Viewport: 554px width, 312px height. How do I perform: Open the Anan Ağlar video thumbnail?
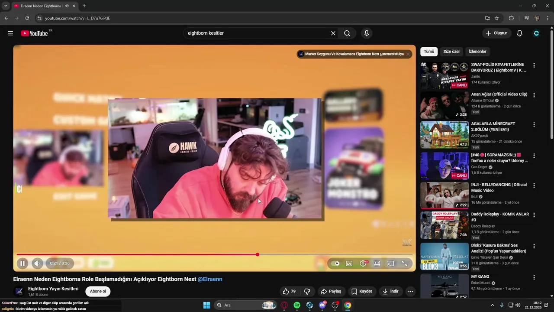[444, 105]
